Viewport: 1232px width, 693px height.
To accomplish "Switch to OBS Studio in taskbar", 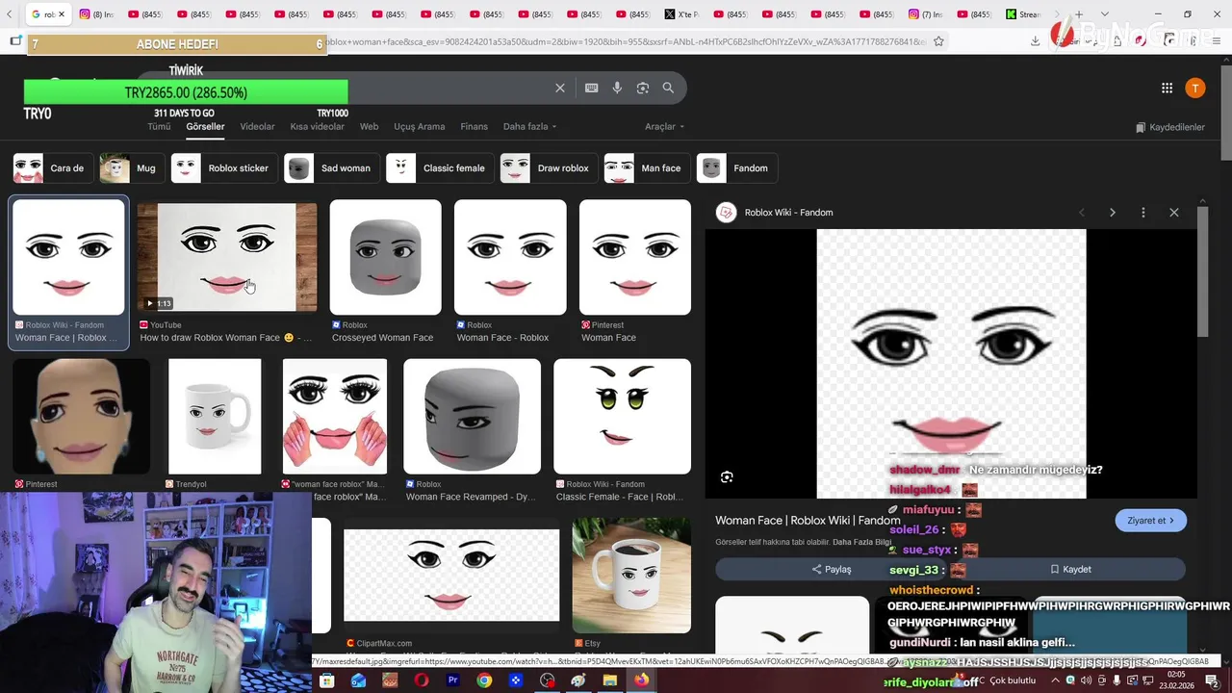I will [548, 680].
